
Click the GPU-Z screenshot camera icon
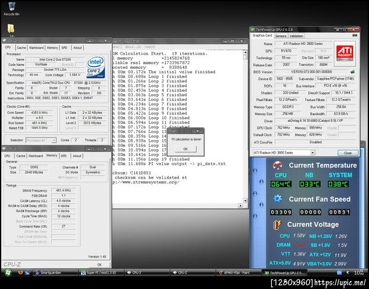coord(355,36)
